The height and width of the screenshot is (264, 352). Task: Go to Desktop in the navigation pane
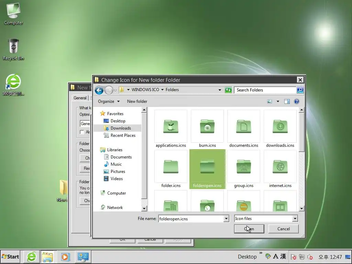(118, 121)
